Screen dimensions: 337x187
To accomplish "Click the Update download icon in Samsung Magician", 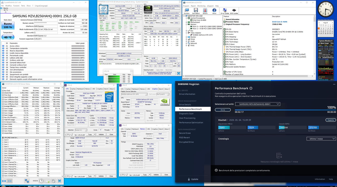I will click(189, 179).
